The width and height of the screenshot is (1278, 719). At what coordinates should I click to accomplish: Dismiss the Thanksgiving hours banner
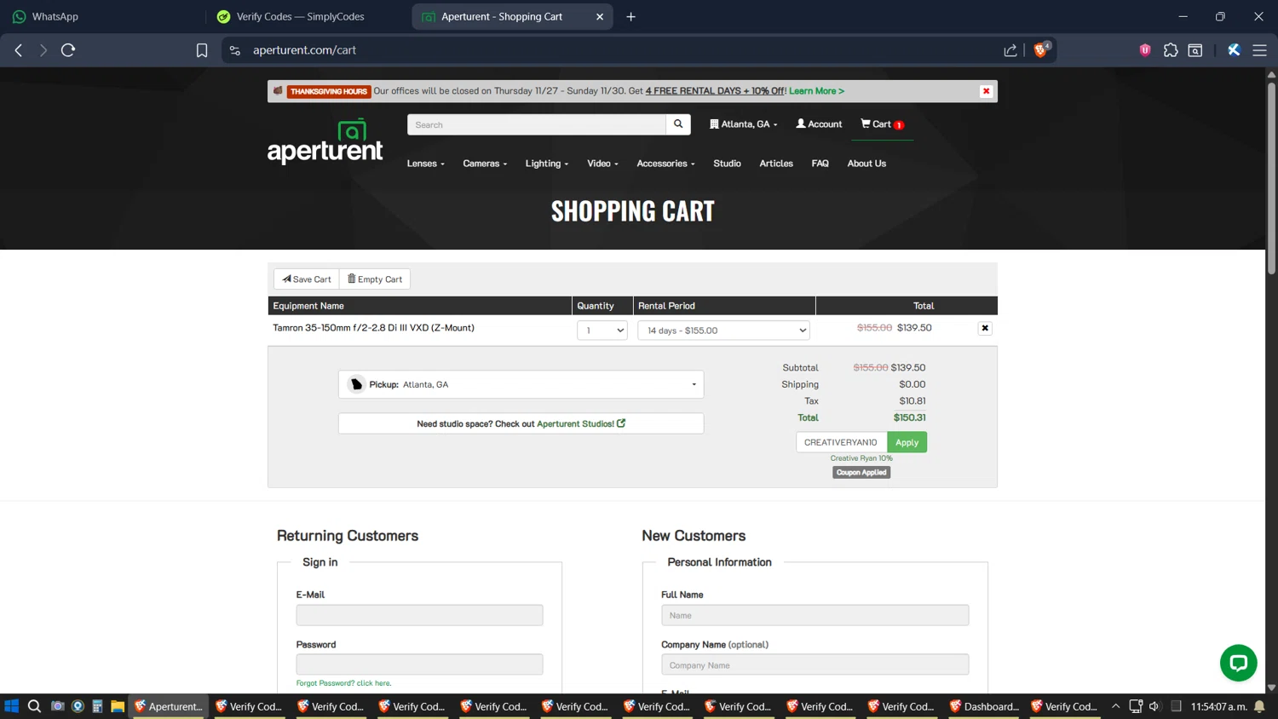click(x=986, y=91)
